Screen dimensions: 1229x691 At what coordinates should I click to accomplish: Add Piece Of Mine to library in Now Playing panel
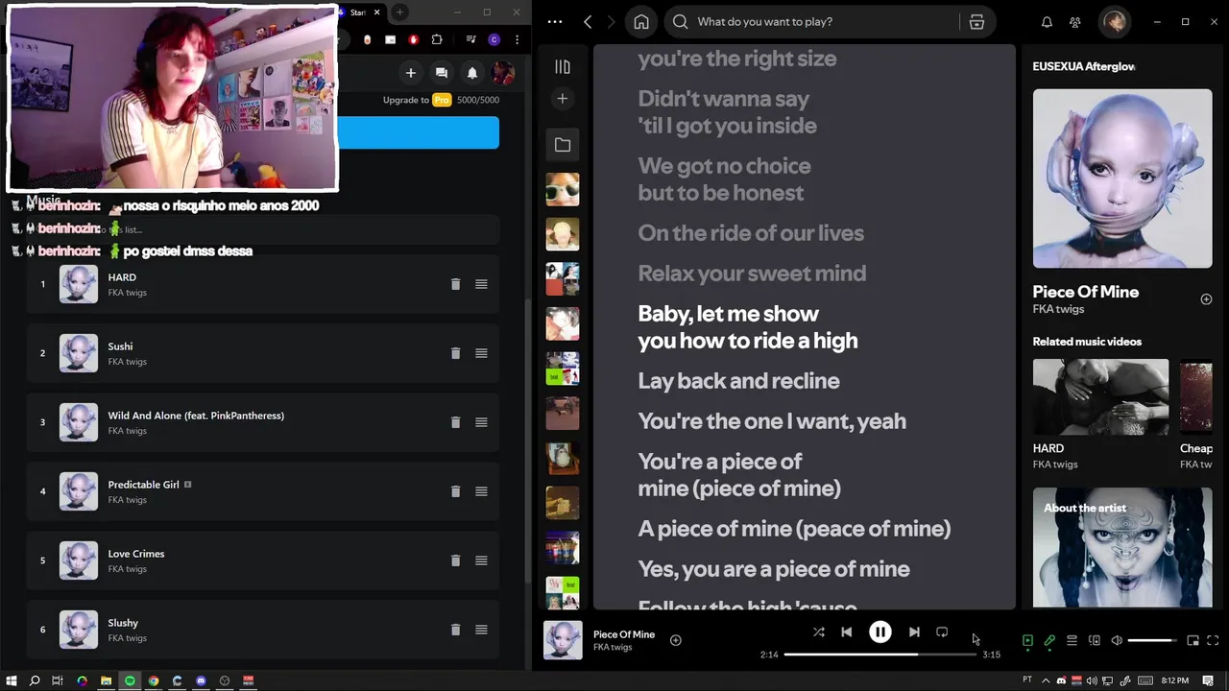pyautogui.click(x=1206, y=299)
